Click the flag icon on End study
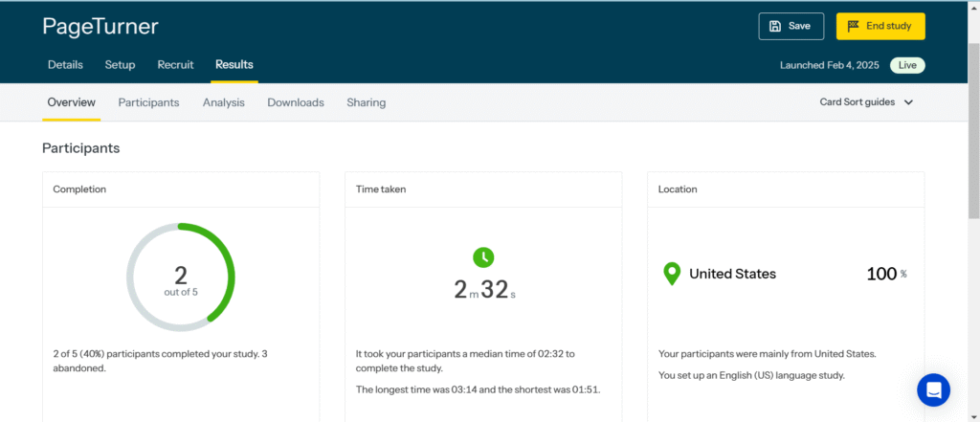Viewport: 980px width, 422px height. [853, 26]
